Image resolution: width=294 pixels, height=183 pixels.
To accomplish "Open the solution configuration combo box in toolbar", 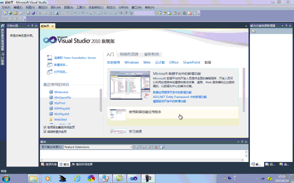I will [144, 13].
